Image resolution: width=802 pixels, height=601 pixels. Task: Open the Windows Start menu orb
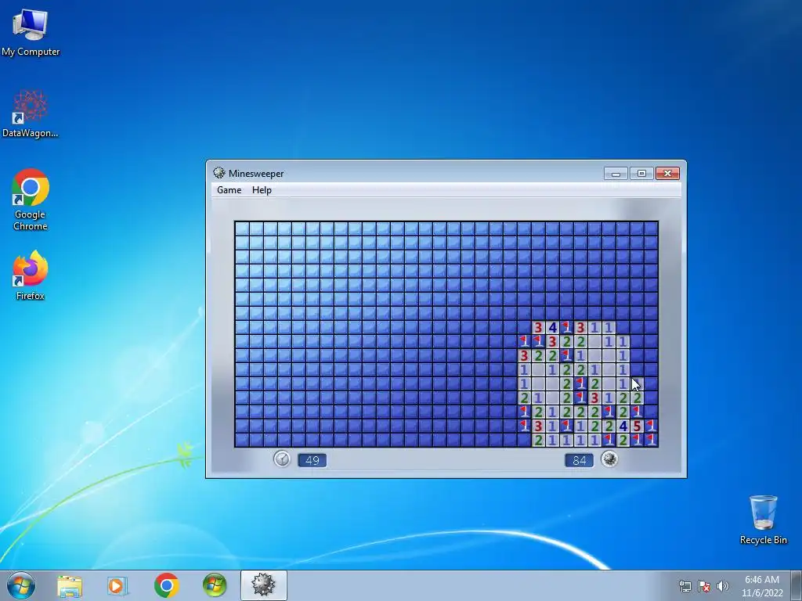(x=21, y=585)
